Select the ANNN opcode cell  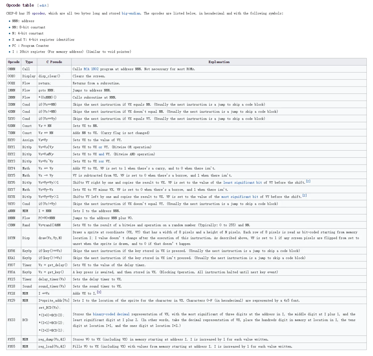coord(14,211)
